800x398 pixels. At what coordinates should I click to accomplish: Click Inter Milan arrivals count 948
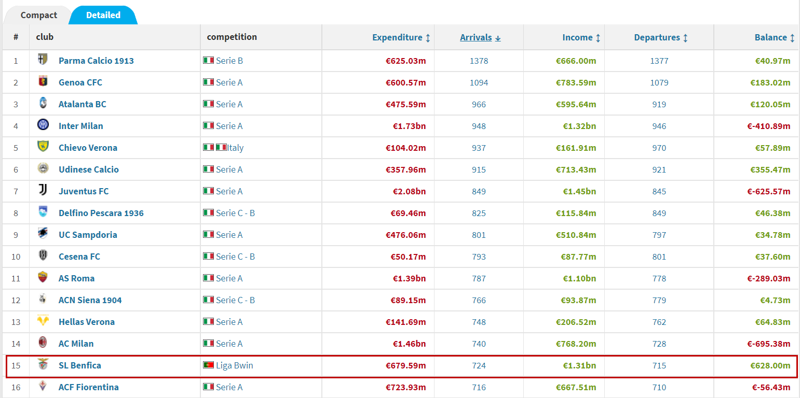coord(479,126)
